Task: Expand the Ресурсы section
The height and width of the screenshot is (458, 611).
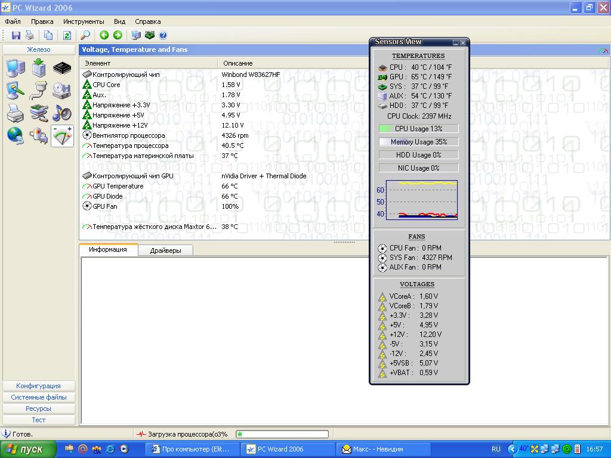Action: [39, 409]
